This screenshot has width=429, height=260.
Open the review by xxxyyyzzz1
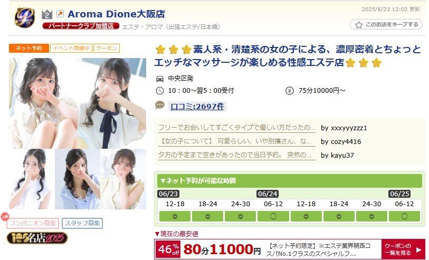click(237, 128)
